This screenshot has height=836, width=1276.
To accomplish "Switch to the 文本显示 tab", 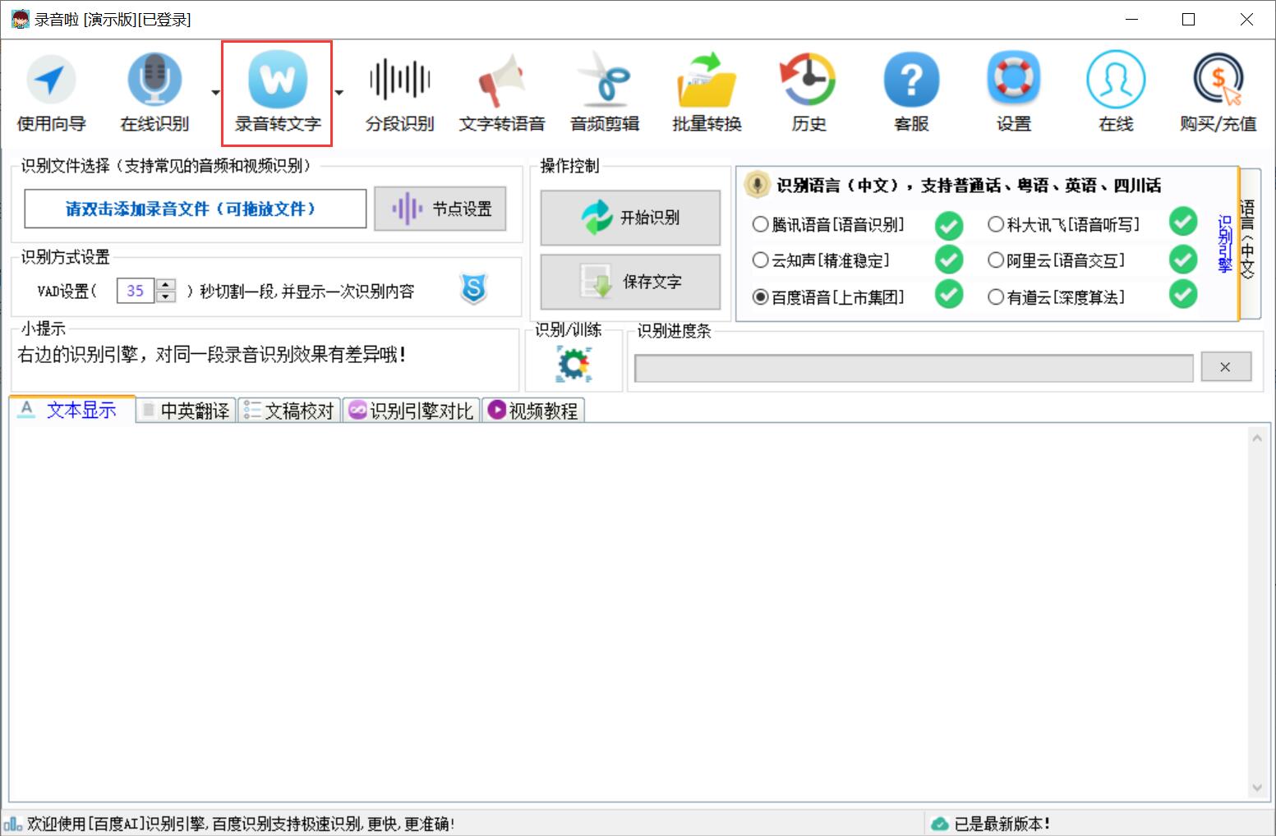I will pyautogui.click(x=71, y=410).
